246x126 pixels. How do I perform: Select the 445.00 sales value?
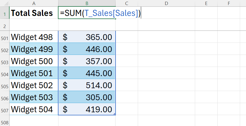click(87, 73)
